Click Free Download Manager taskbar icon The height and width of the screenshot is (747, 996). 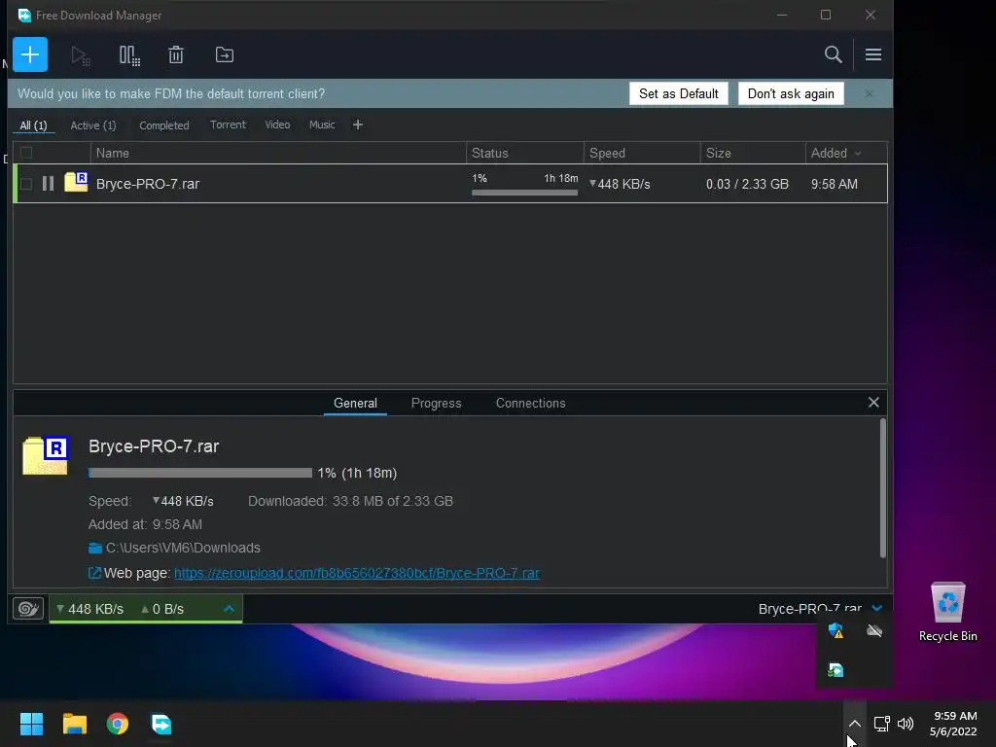pos(160,724)
